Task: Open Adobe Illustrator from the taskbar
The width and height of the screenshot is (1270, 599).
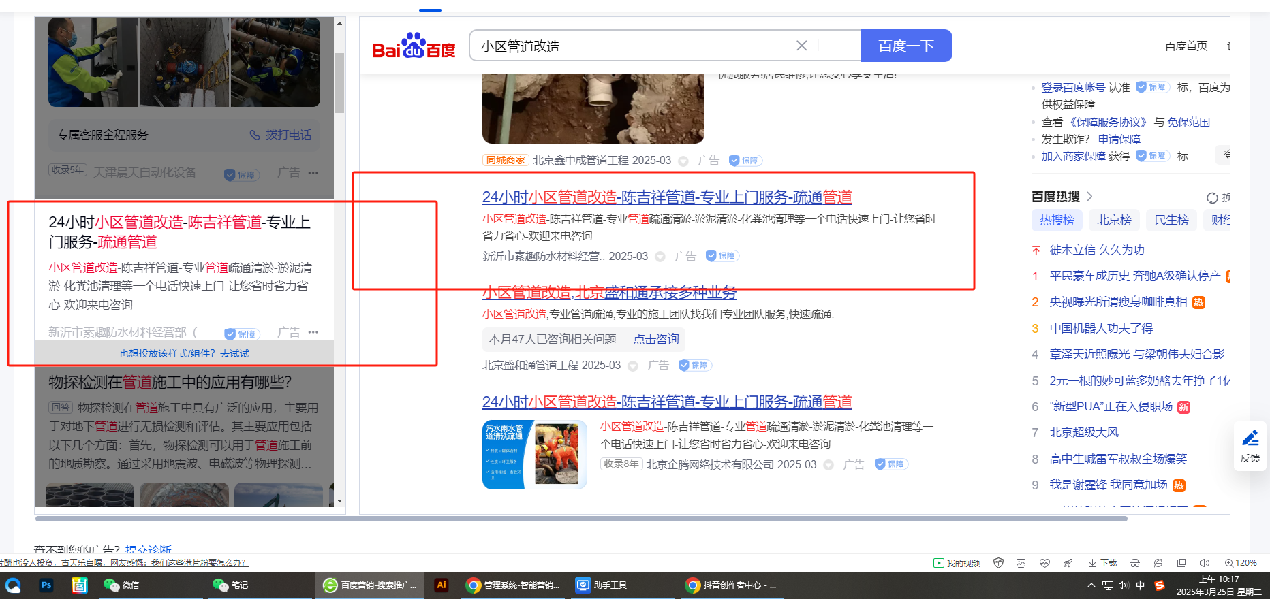Action: tap(442, 585)
